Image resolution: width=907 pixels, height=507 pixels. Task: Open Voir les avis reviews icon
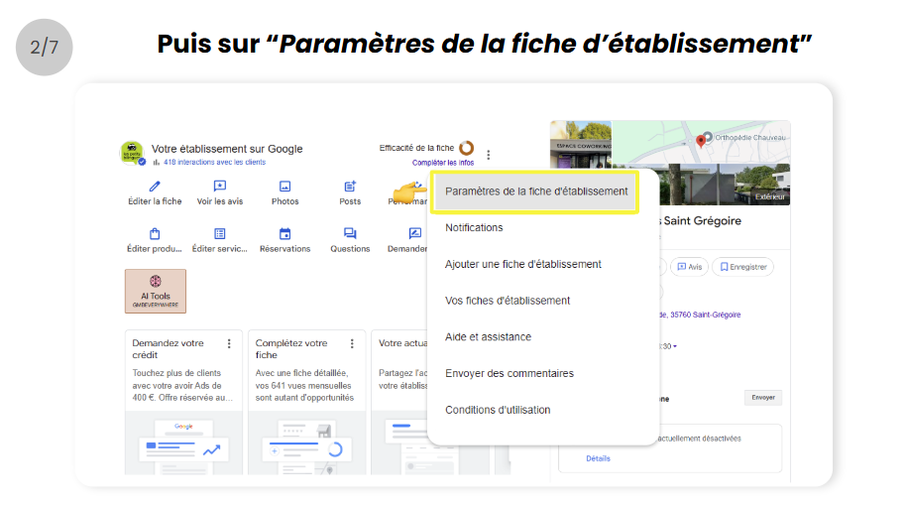point(219,187)
